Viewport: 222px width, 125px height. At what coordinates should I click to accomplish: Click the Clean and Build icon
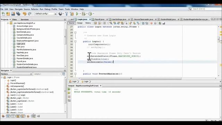(x=72, y=14)
